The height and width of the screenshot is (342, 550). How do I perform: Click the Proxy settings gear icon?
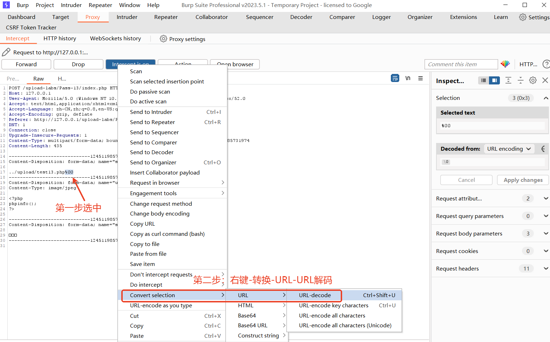tap(163, 39)
